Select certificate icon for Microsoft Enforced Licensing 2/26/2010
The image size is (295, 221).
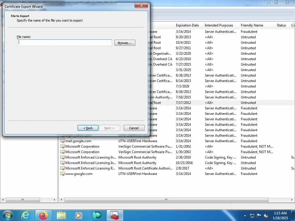coord(63,157)
